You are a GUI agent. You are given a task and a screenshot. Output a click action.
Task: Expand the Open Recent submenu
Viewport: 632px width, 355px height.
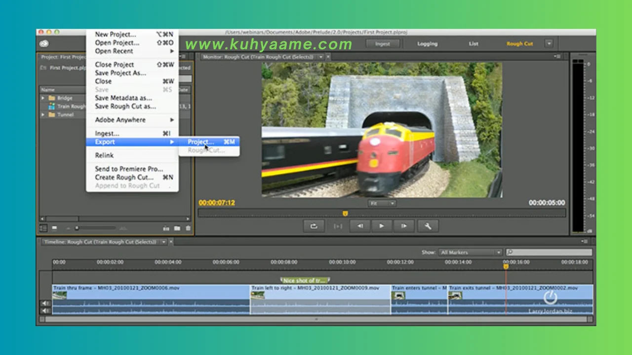tap(132, 51)
